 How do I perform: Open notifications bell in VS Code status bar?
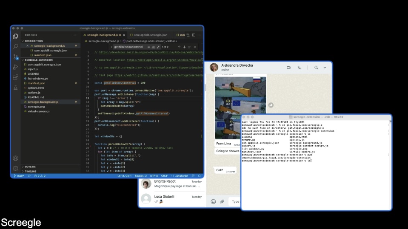(199, 176)
